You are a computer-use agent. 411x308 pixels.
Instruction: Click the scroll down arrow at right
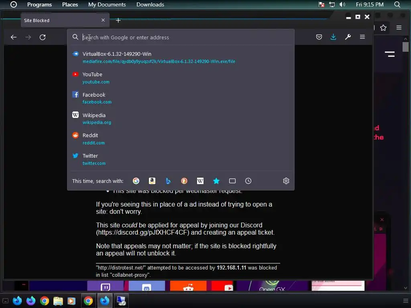(405, 288)
